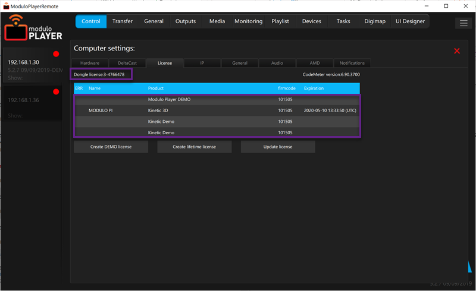Open the hamburger menu icon

click(x=463, y=23)
